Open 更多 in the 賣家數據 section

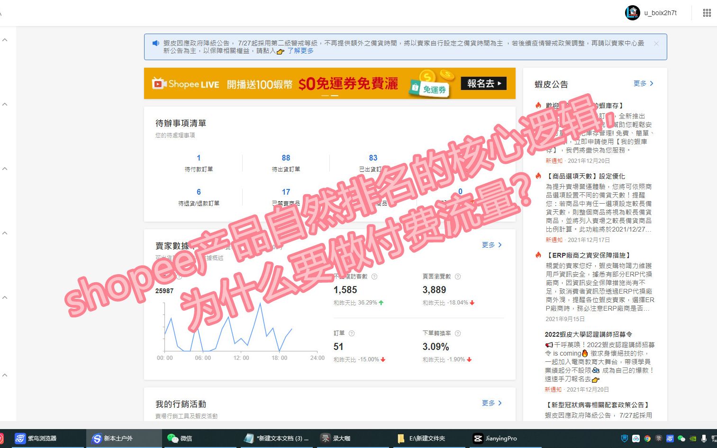click(492, 245)
